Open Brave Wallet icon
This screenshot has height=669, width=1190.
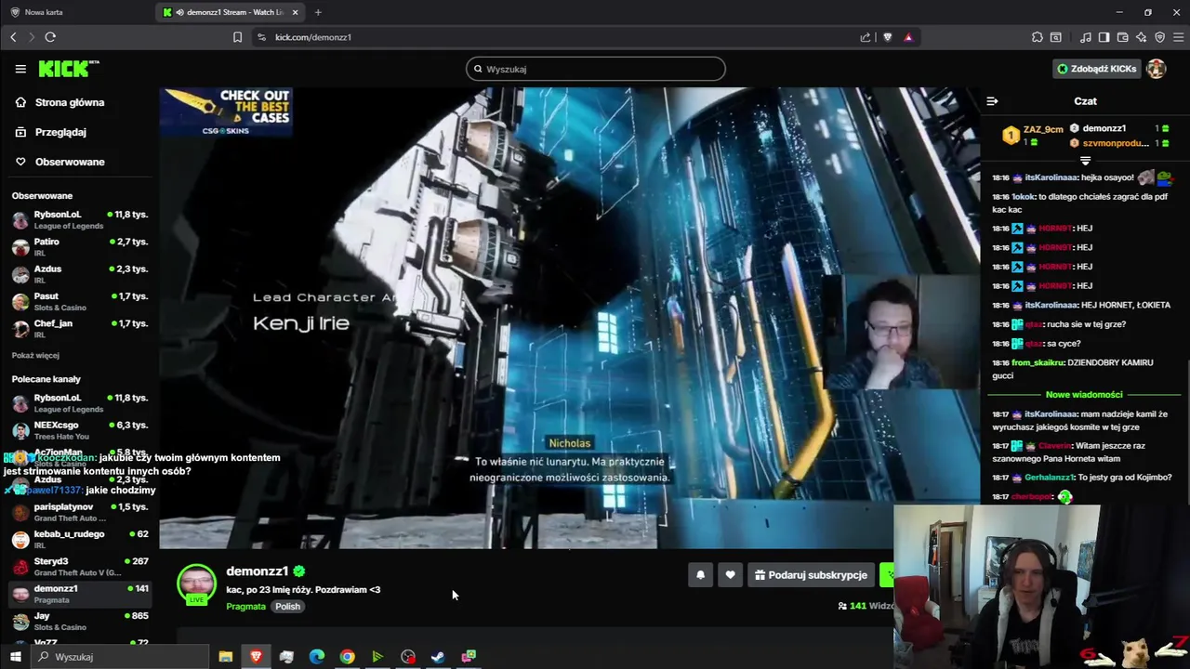1122,37
